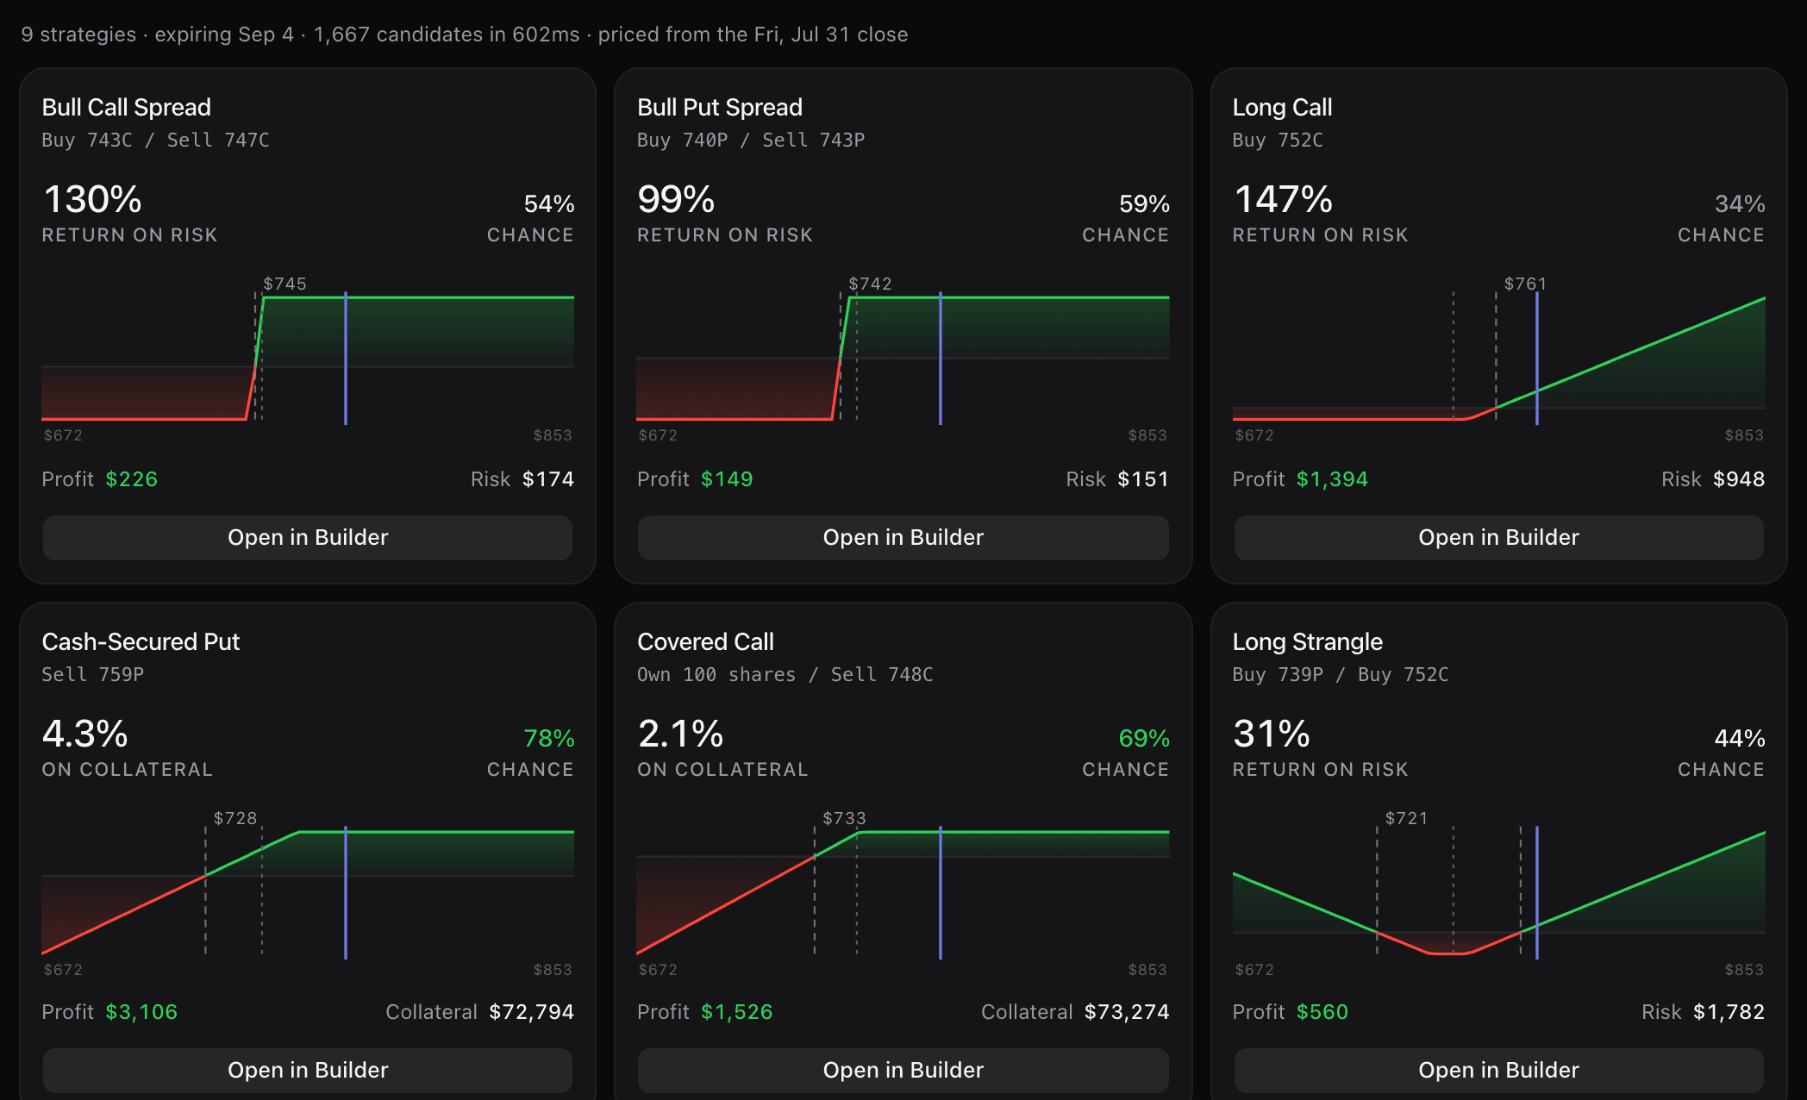Click 'Own 100 shares / Sell 748C' text
This screenshot has height=1100, width=1807.
click(785, 674)
